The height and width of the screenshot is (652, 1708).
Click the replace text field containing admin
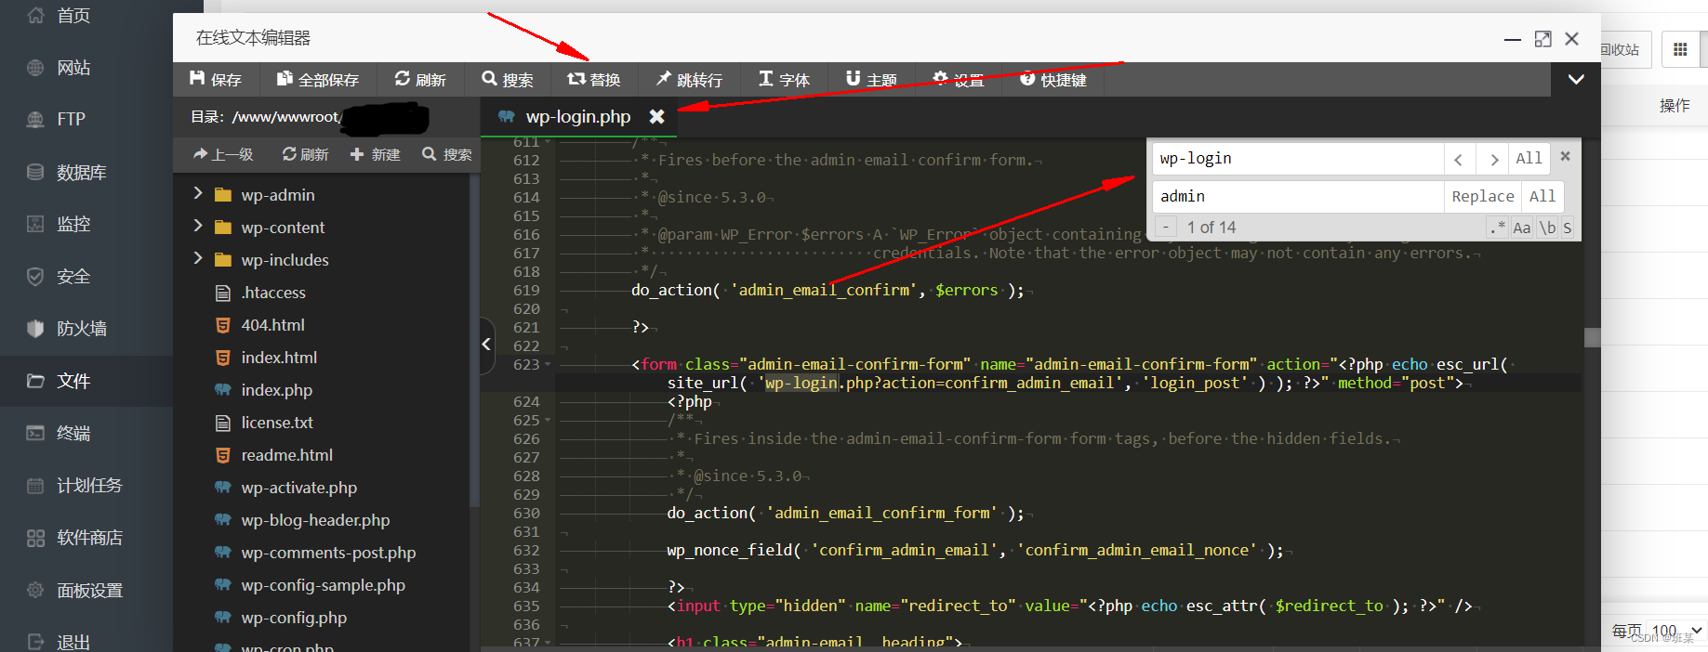[x=1299, y=196]
